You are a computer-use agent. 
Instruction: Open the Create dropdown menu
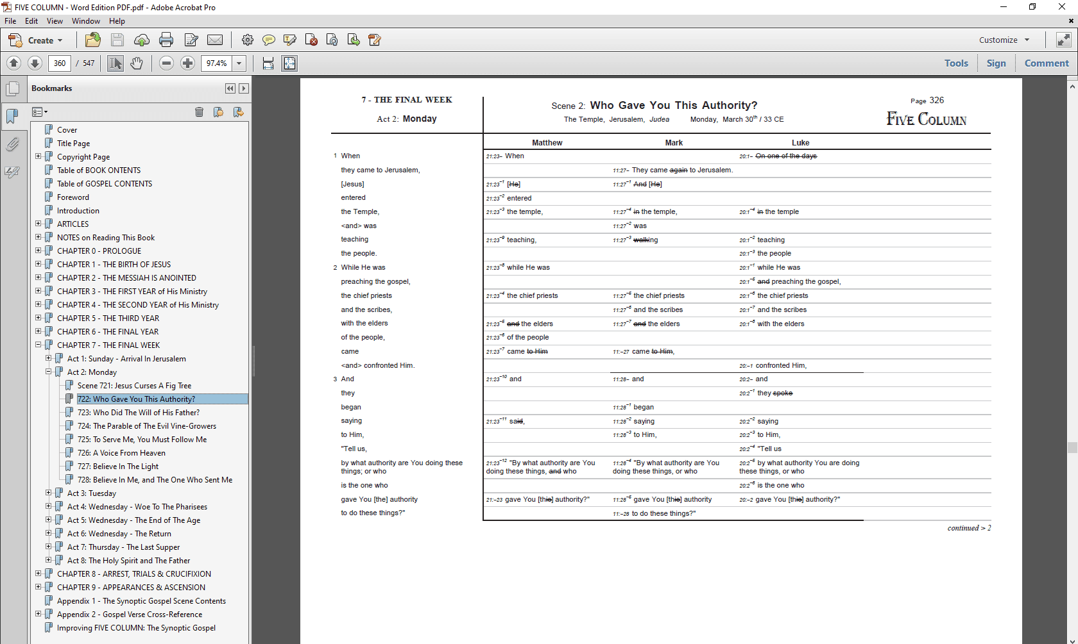click(35, 40)
